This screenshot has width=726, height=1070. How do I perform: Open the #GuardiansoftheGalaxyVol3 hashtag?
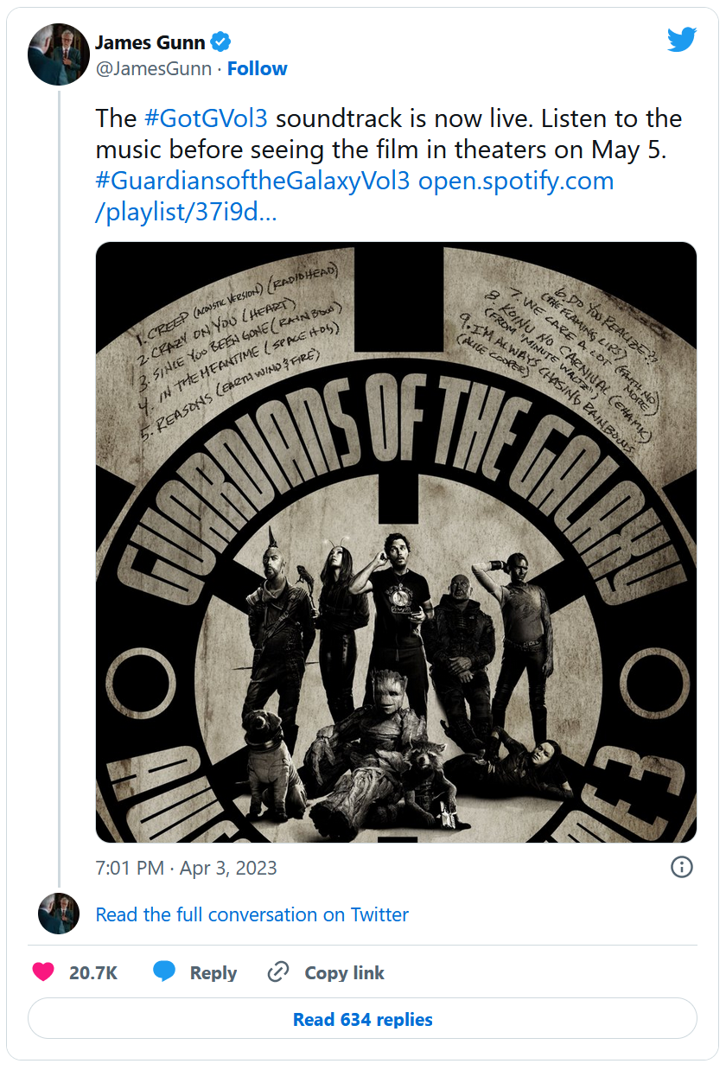(253, 182)
